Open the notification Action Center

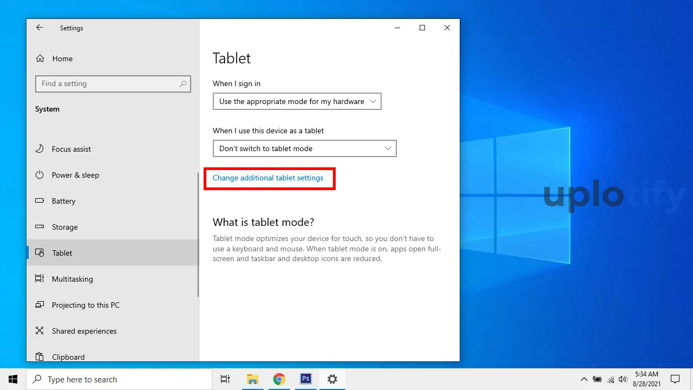click(x=675, y=379)
